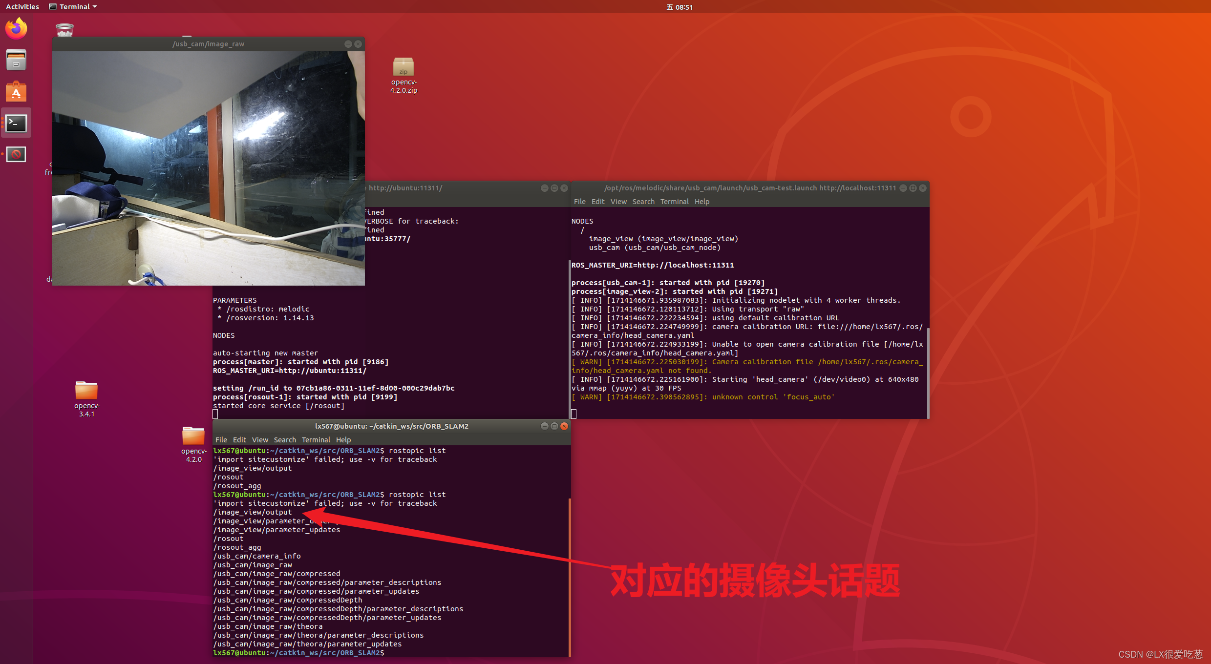
Task: Click 'started core service [/rosout]' line
Action: pyautogui.click(x=279, y=406)
